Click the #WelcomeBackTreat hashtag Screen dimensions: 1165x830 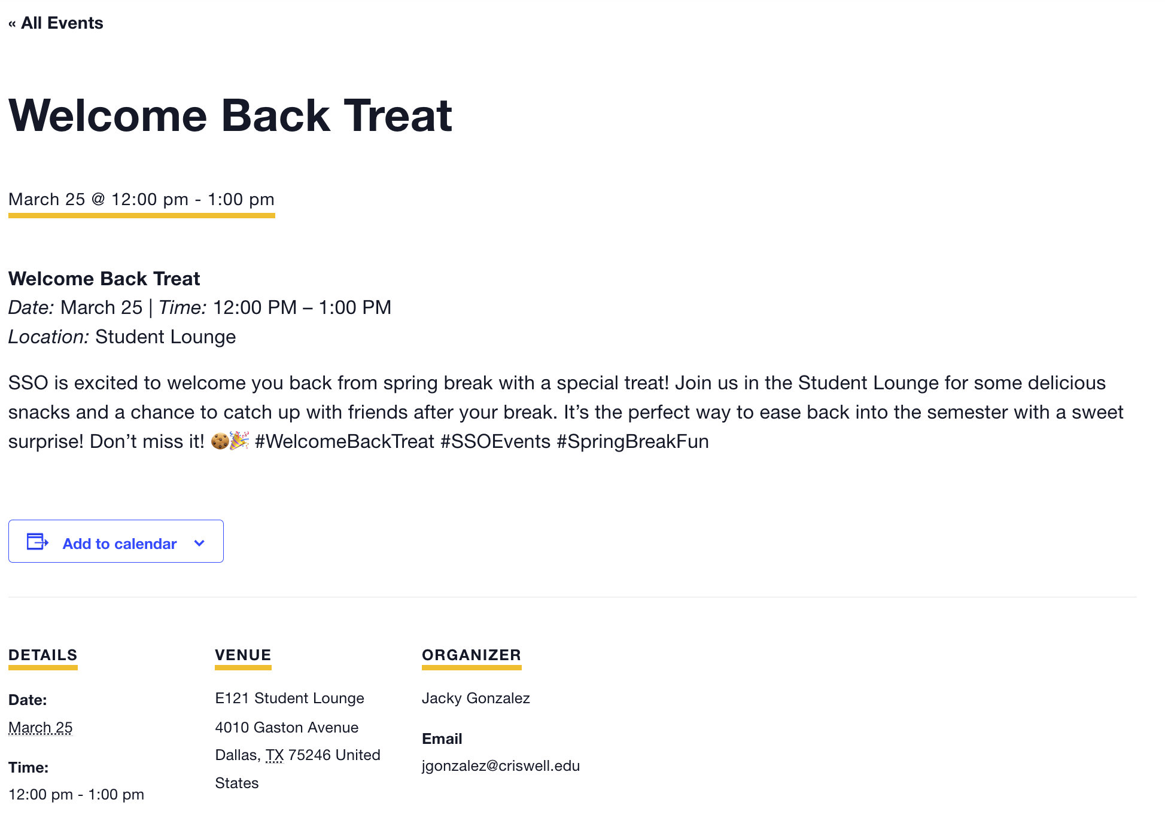pyautogui.click(x=344, y=441)
